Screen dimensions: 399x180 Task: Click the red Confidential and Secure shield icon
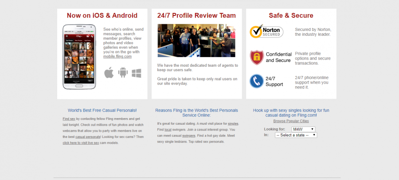pyautogui.click(x=256, y=57)
